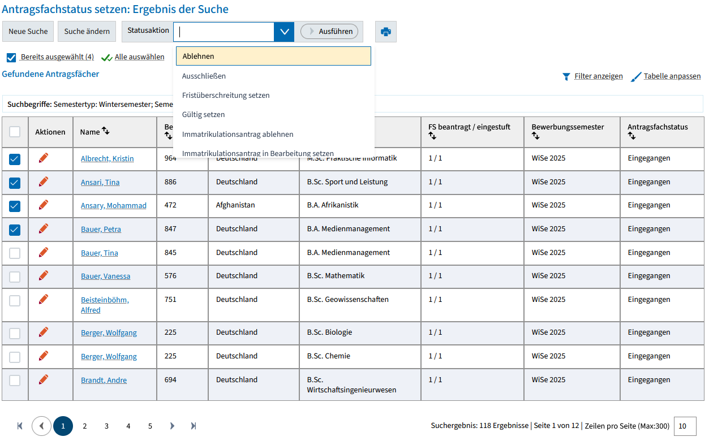Choose Fristüberschreitung setzen option

click(x=226, y=96)
